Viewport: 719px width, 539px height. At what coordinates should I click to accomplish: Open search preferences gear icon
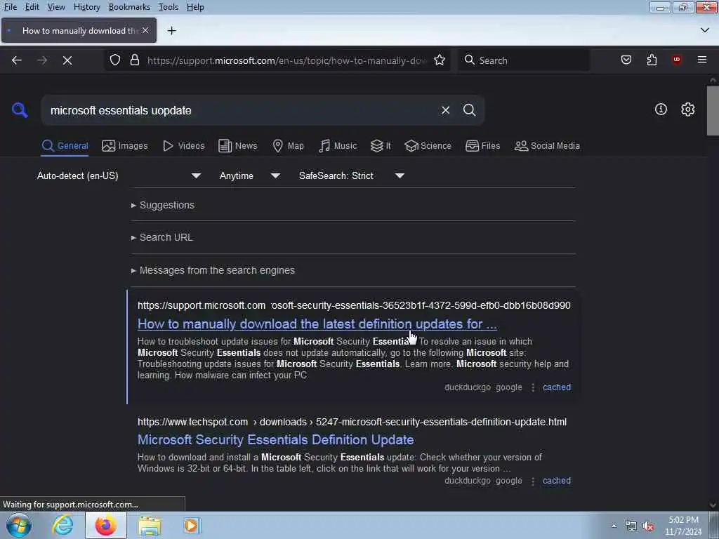pyautogui.click(x=688, y=109)
